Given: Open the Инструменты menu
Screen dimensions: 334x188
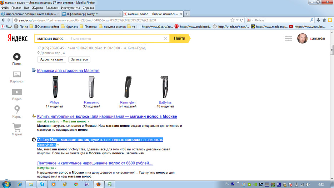Looking at the screenshot, I should pyautogui.click(x=70, y=8).
